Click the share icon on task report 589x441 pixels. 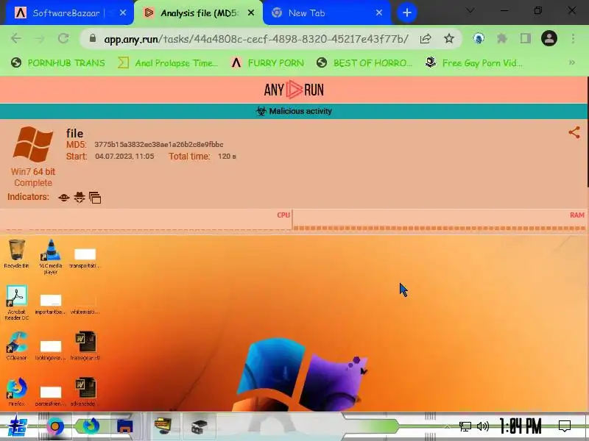574,132
